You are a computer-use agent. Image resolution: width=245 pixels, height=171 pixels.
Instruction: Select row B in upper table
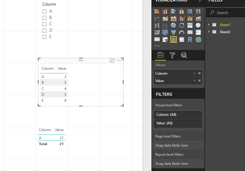click(x=54, y=82)
